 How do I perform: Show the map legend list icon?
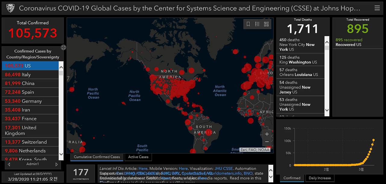coord(257,24)
